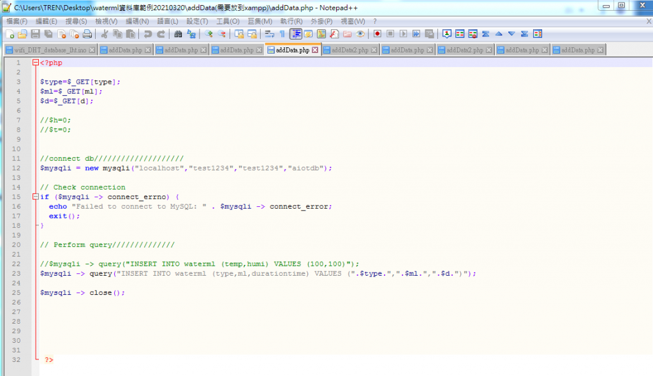This screenshot has width=653, height=376.
Task: Click Compare plugin Set as First icon
Action: coord(447,34)
